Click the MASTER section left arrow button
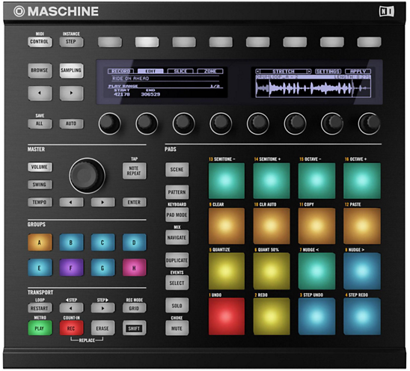Viewport: 410px width, 371px height. 71,203
